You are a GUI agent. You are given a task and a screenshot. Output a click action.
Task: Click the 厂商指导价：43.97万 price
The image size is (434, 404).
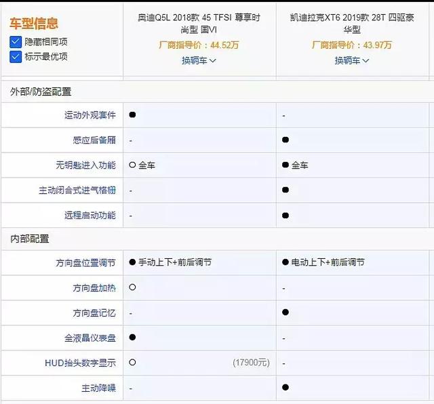point(352,45)
